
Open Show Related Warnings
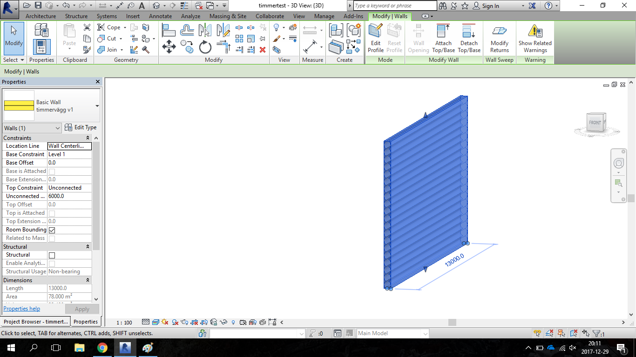pyautogui.click(x=535, y=38)
